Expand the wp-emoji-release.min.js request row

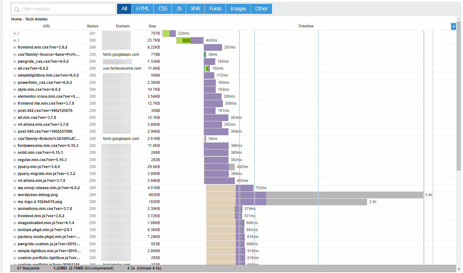[x=15, y=188]
